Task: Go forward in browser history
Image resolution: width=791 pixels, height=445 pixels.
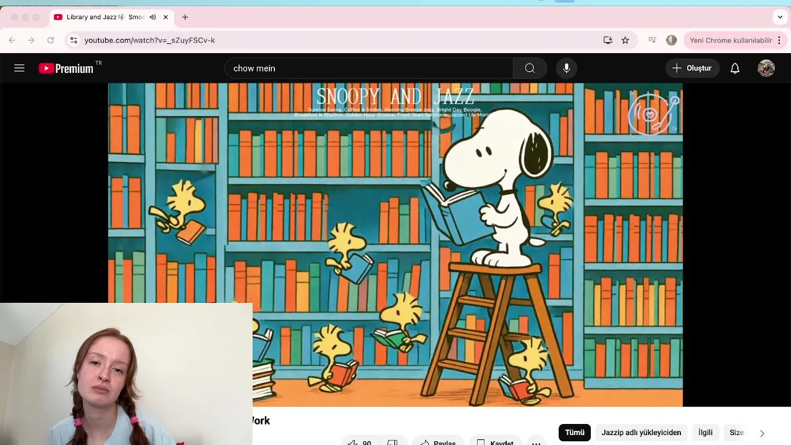Action: pyautogui.click(x=31, y=40)
